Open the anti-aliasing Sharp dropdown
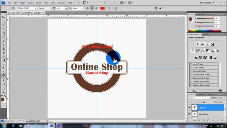Screen dimensions: 227x128 (82, 8)
